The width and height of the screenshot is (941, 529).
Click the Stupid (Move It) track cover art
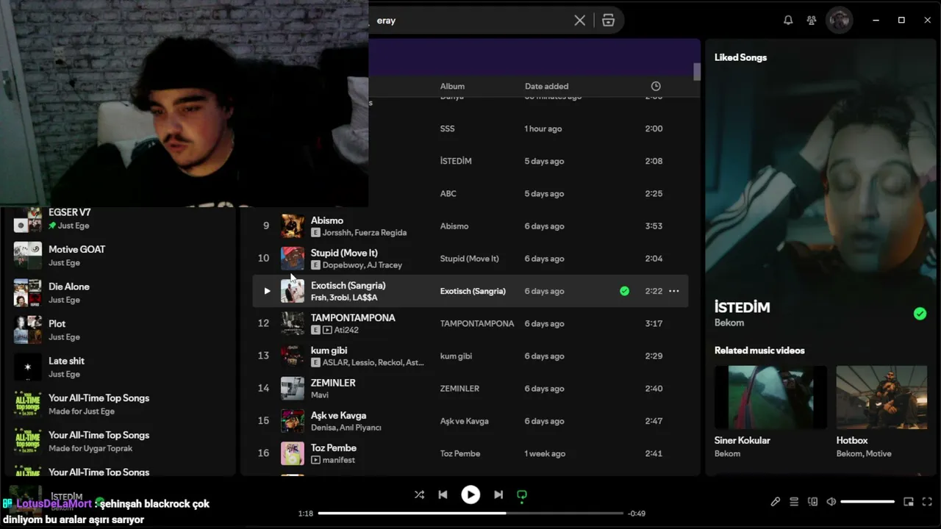click(x=293, y=259)
